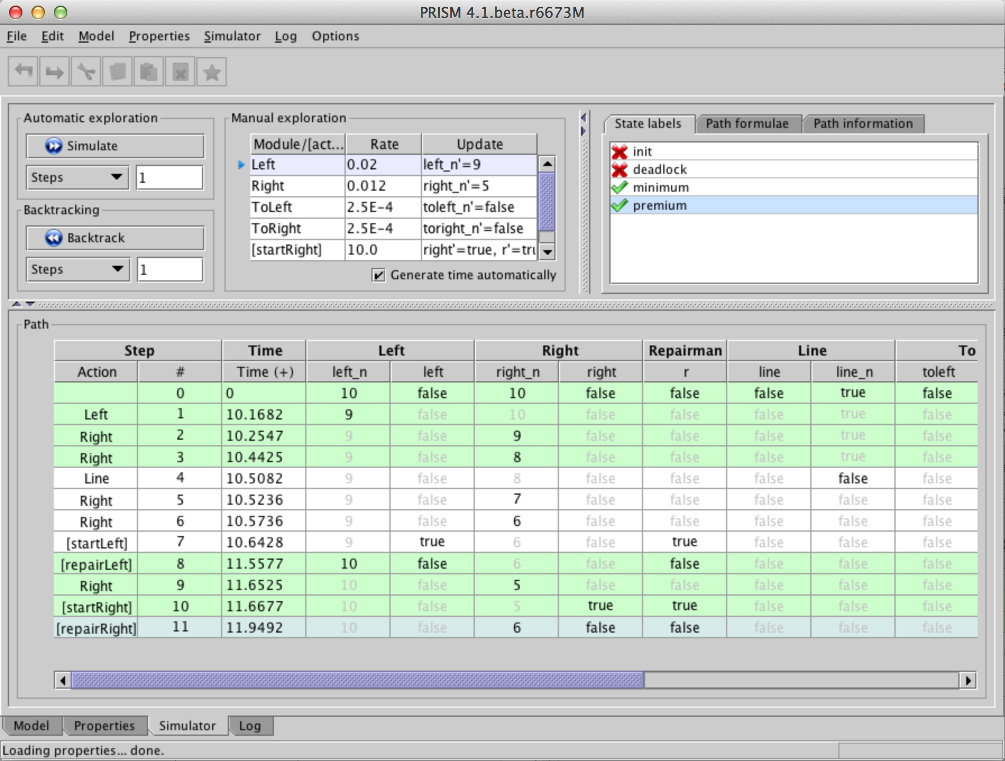Viewport: 1005px width, 761px height.
Task: Collapse panel with left arrow on vertical divider
Action: 584,118
